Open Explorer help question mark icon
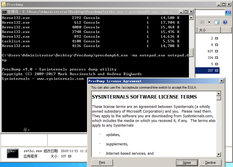This screenshot has height=167, width=233. [x=225, y=22]
